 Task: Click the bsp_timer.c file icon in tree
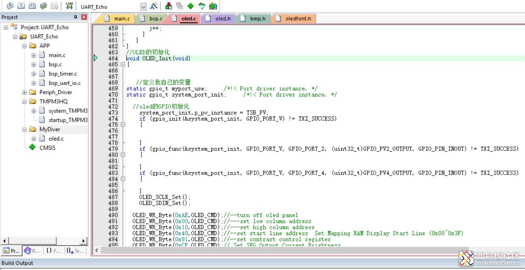click(x=42, y=73)
